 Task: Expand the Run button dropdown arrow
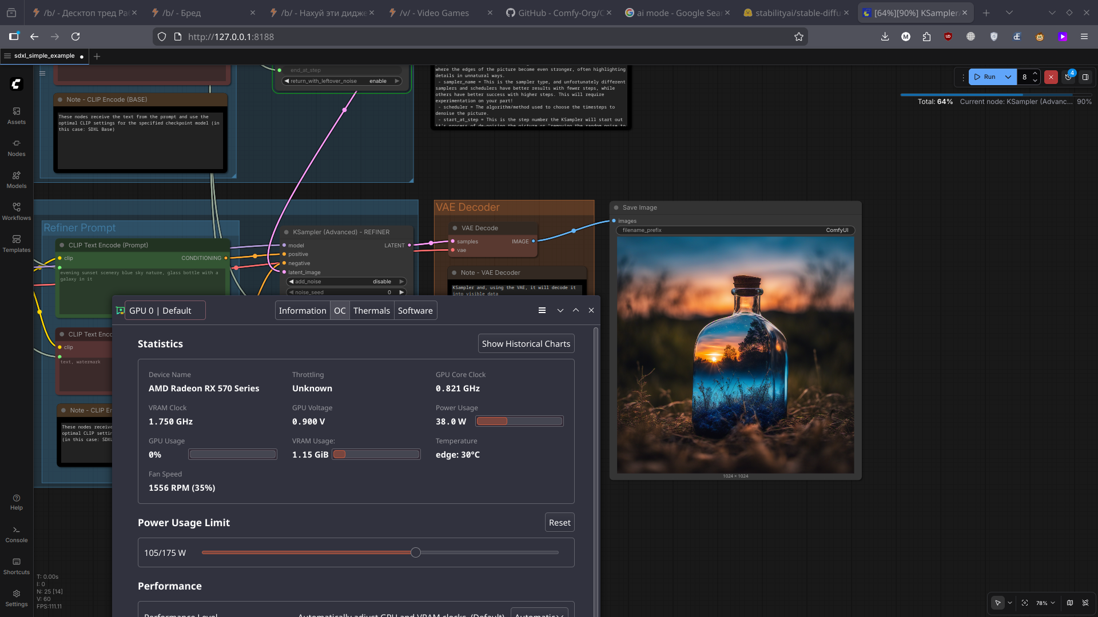click(x=1008, y=77)
